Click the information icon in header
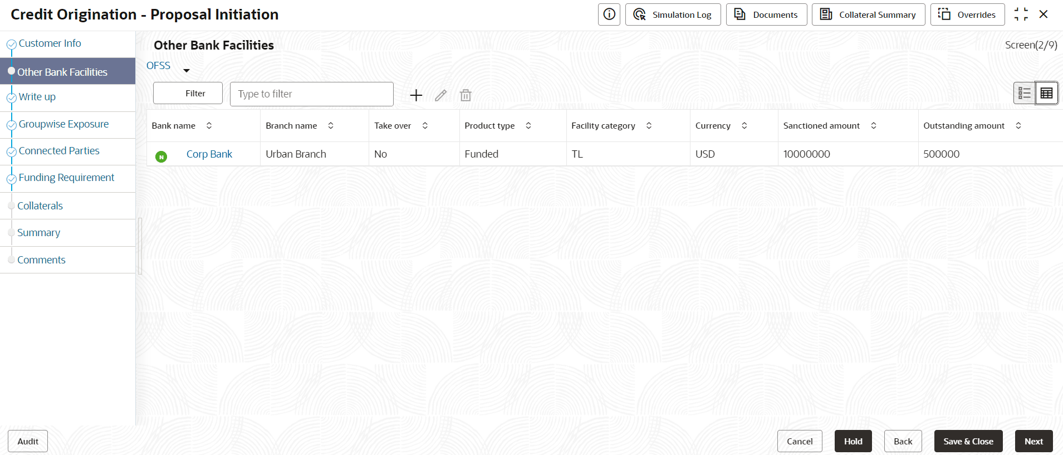This screenshot has height=455, width=1063. click(609, 14)
